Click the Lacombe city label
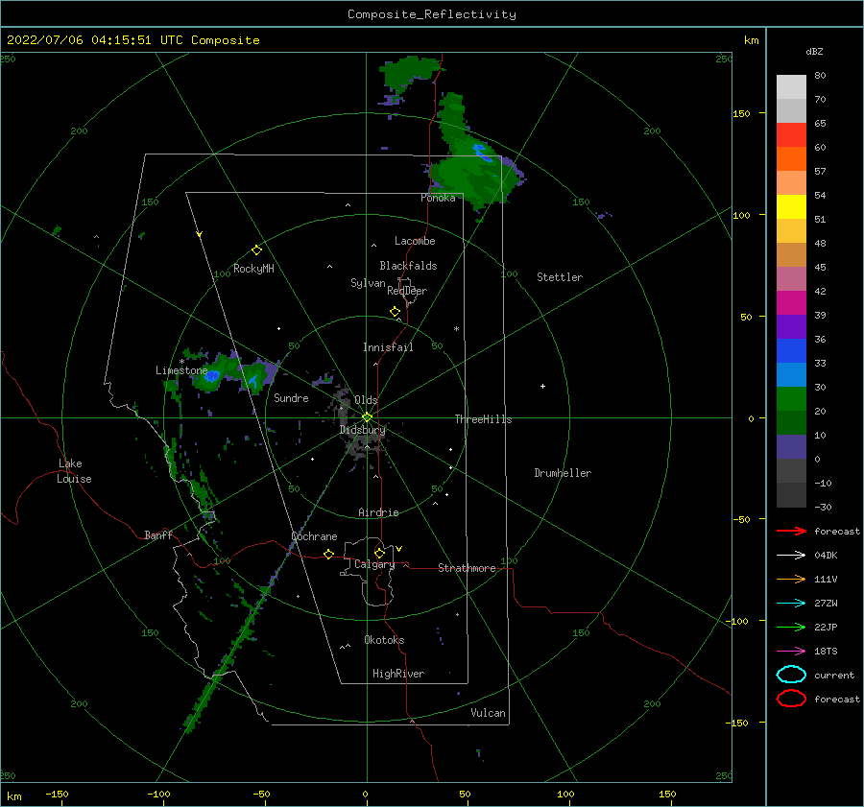This screenshot has height=807, width=864. point(415,241)
